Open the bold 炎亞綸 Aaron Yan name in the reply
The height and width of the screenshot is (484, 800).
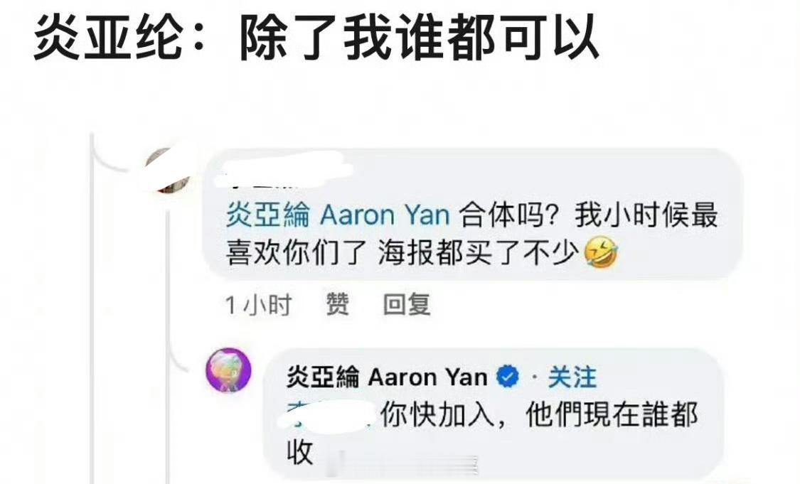(386, 377)
